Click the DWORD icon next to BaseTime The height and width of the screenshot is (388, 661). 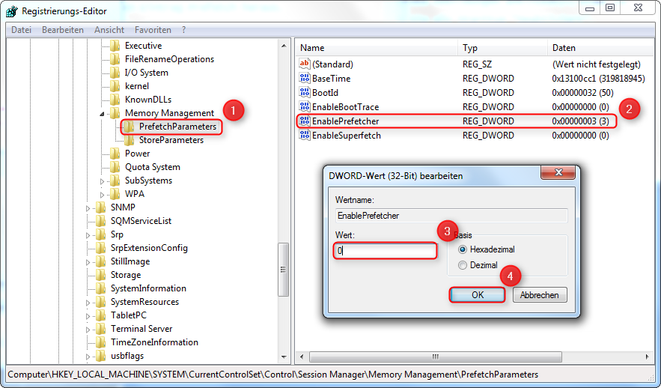(x=305, y=79)
